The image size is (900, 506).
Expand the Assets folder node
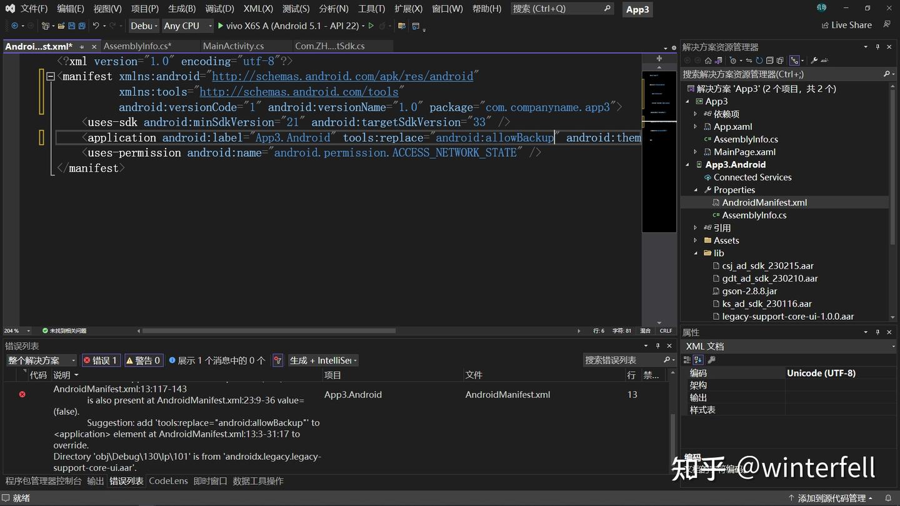coord(696,241)
